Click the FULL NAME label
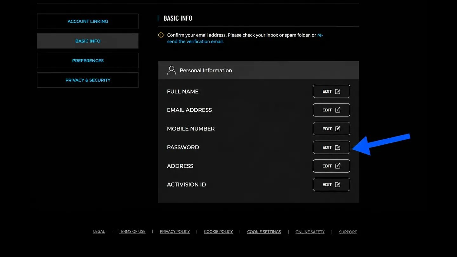This screenshot has width=457, height=257. coord(183,91)
